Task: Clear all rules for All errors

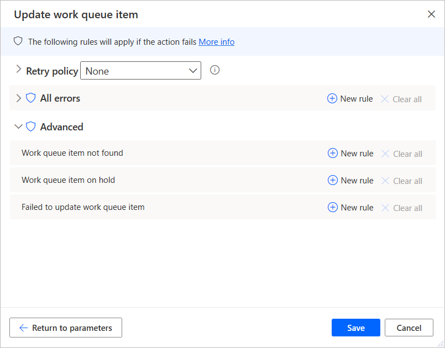Action: pos(401,99)
